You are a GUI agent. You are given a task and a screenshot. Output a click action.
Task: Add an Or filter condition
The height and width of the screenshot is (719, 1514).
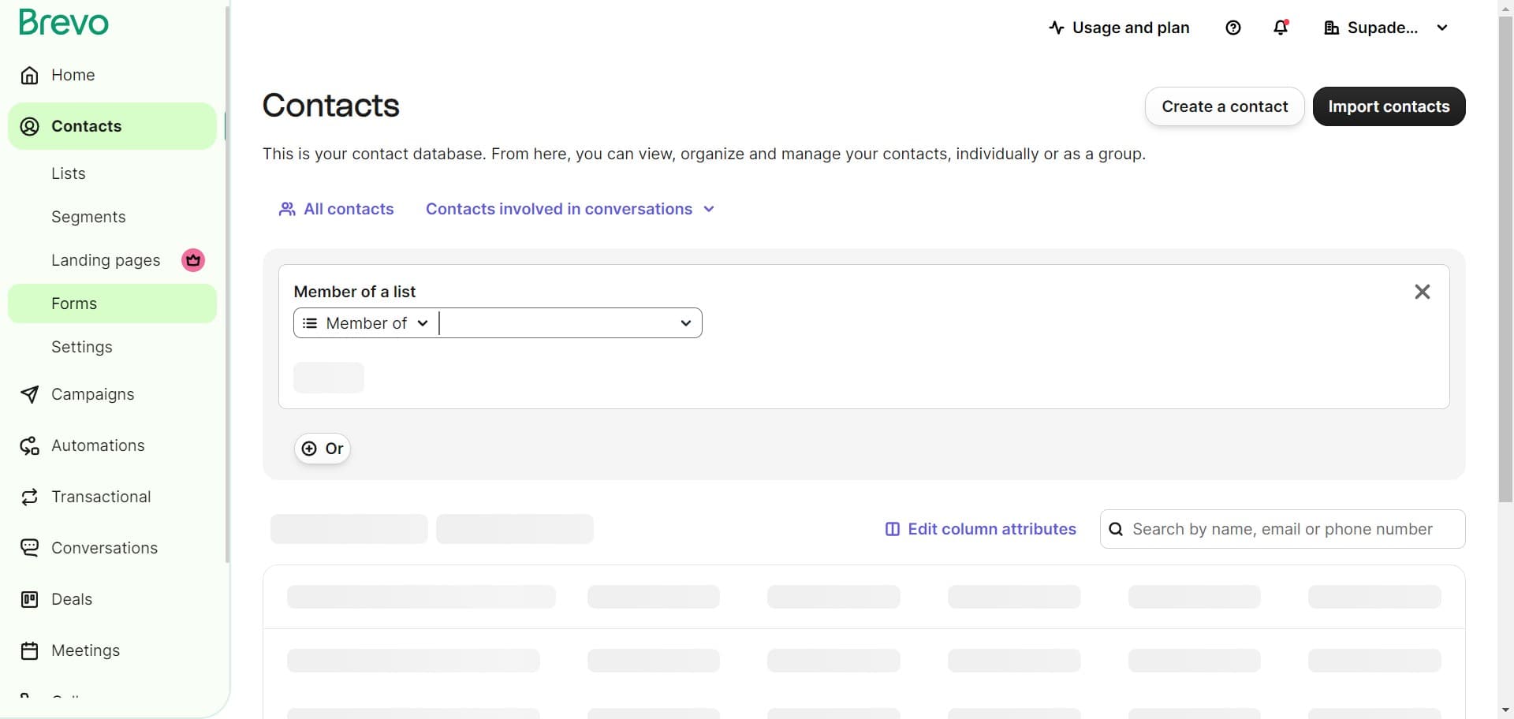323,448
